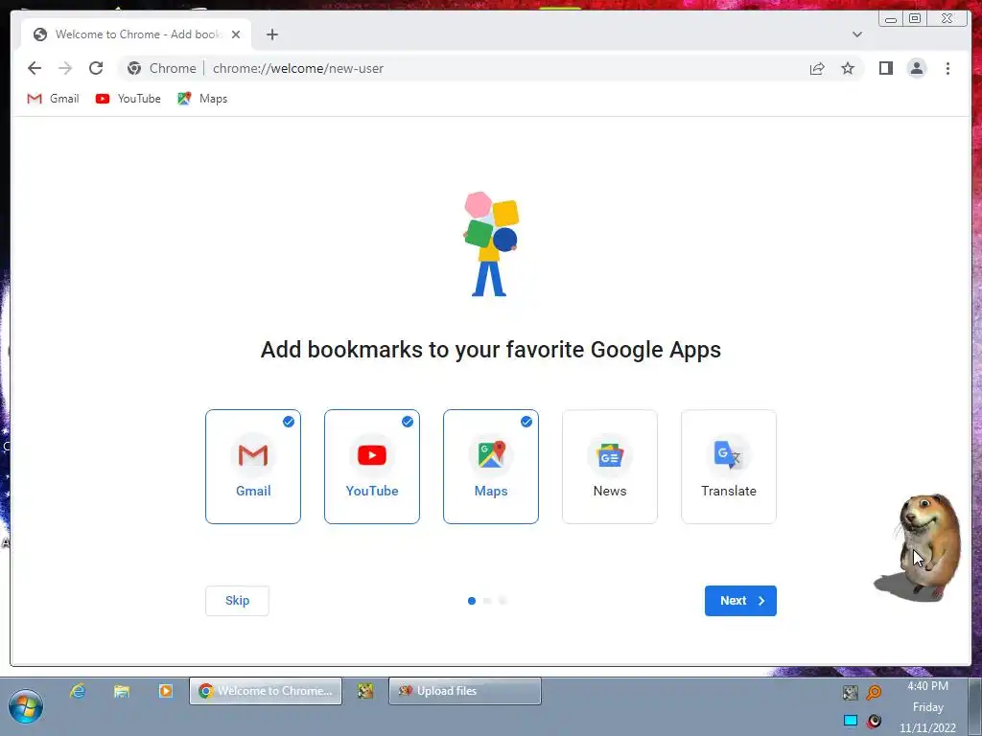Click the Skip button
The width and height of the screenshot is (982, 736).
tap(238, 601)
